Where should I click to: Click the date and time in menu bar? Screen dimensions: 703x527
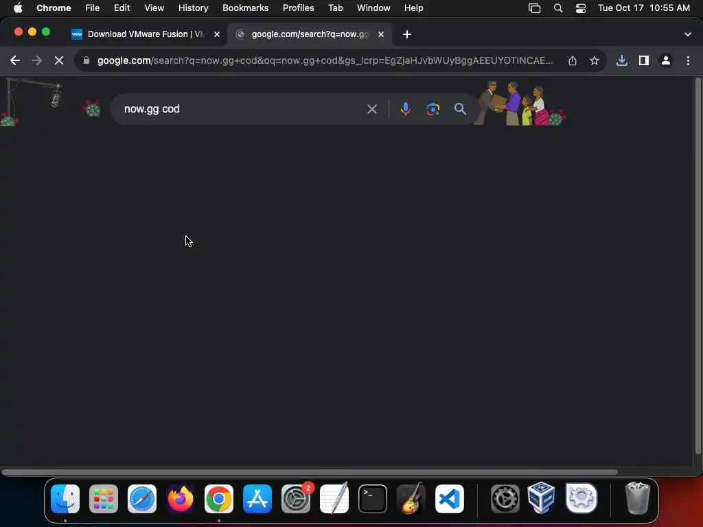(644, 8)
